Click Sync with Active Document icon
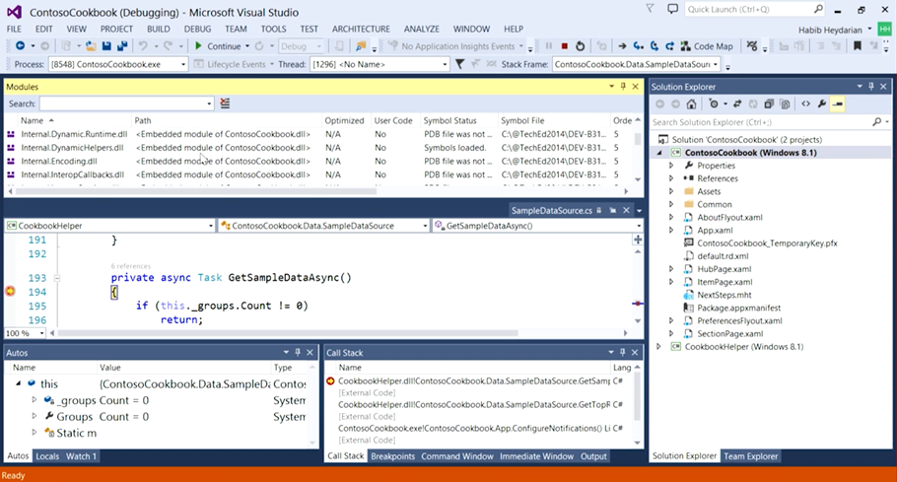 click(737, 104)
